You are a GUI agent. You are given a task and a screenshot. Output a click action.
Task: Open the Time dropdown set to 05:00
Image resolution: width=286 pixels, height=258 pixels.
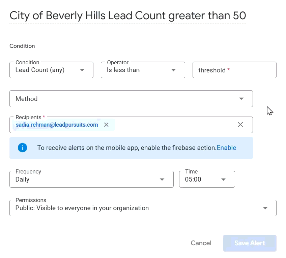click(x=207, y=179)
